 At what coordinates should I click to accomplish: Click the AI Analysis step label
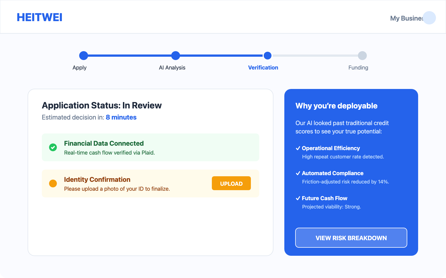pos(172,68)
